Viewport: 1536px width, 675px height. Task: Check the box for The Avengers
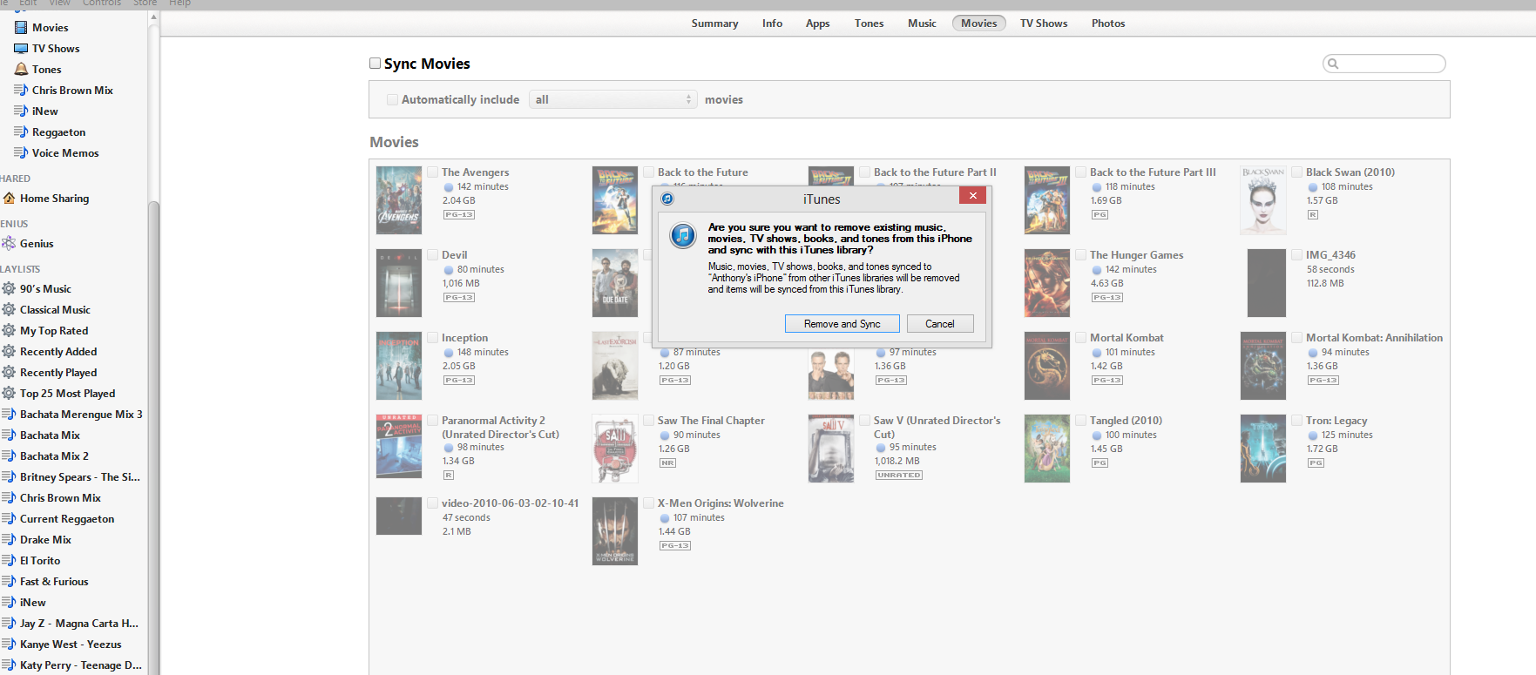pyautogui.click(x=432, y=172)
